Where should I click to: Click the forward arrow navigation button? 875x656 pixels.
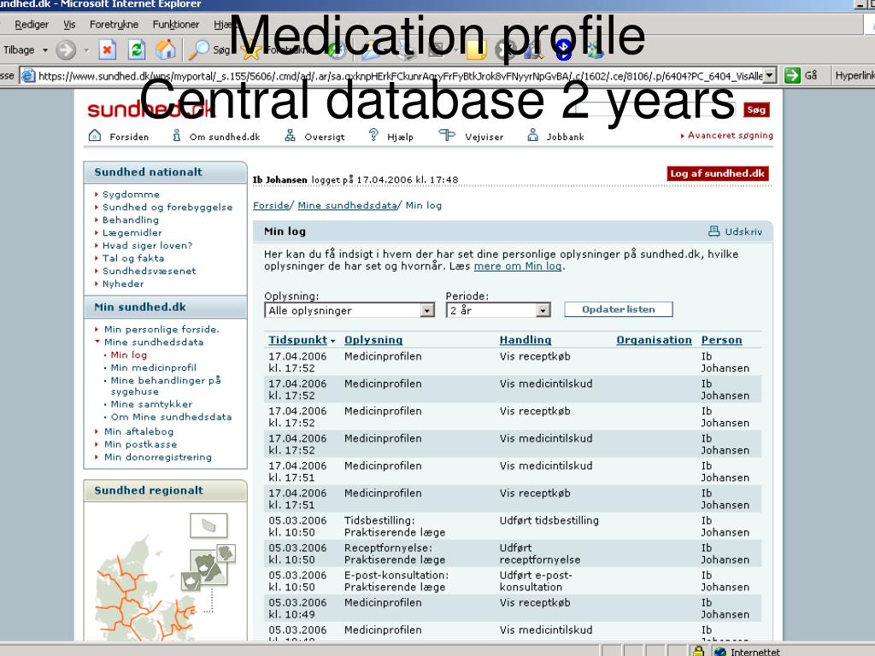(66, 50)
